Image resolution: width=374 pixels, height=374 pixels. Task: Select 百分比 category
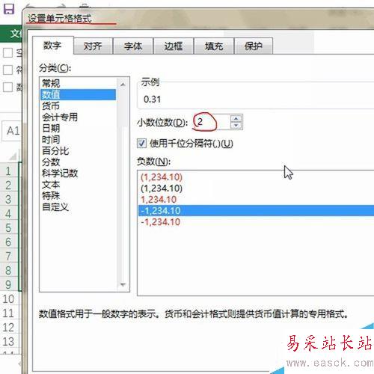(x=78, y=151)
